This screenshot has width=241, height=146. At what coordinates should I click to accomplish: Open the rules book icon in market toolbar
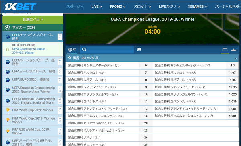click(139, 49)
